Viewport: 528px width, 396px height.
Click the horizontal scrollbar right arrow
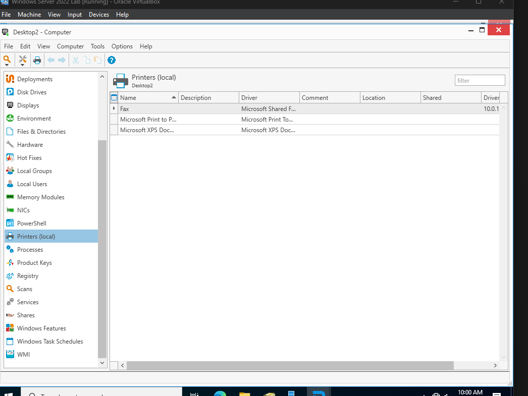[x=495, y=365]
